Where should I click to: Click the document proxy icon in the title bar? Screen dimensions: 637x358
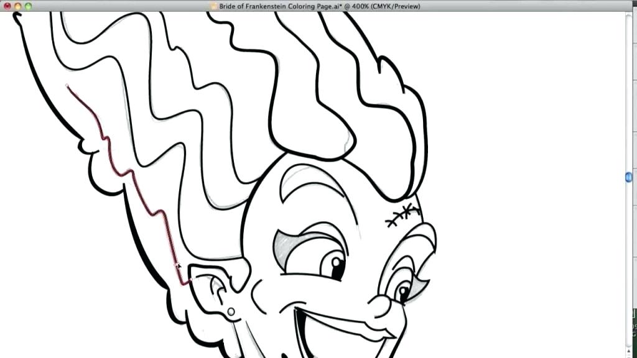coord(213,6)
